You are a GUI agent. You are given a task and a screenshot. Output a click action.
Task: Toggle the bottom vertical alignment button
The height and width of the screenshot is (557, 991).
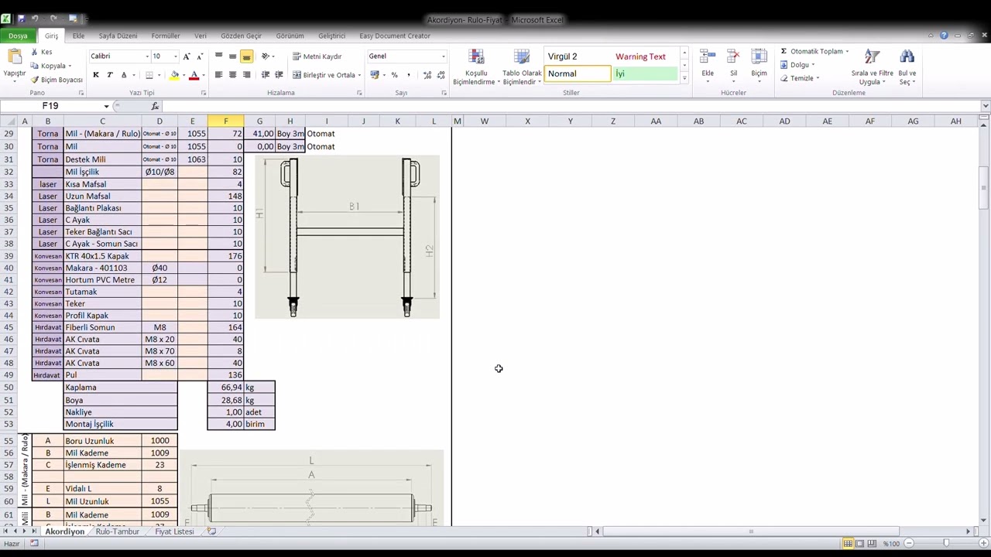(x=246, y=56)
